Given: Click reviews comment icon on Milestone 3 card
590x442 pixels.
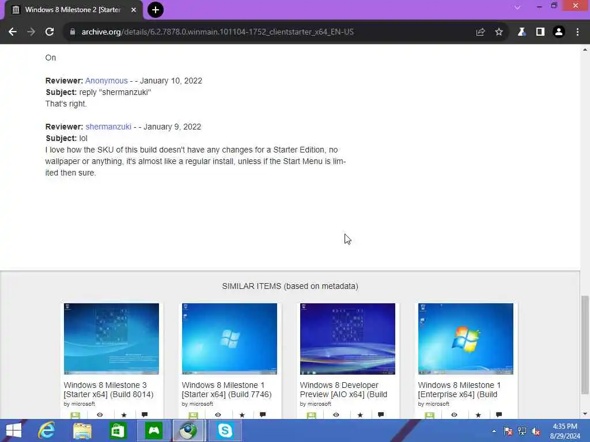Looking at the screenshot, I should 145,414.
